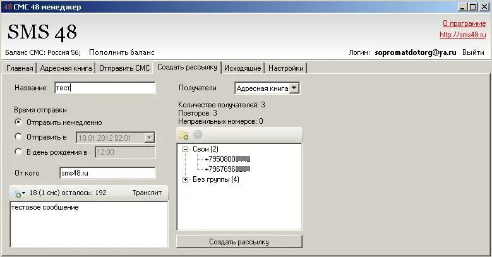Viewport: 492px width, 257px height.
Task: Open the insert tag icon above message
Action: [17, 193]
